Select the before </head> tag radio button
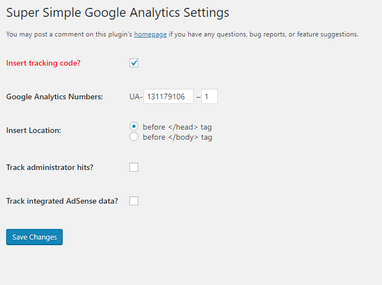The image size is (382, 285). click(134, 126)
